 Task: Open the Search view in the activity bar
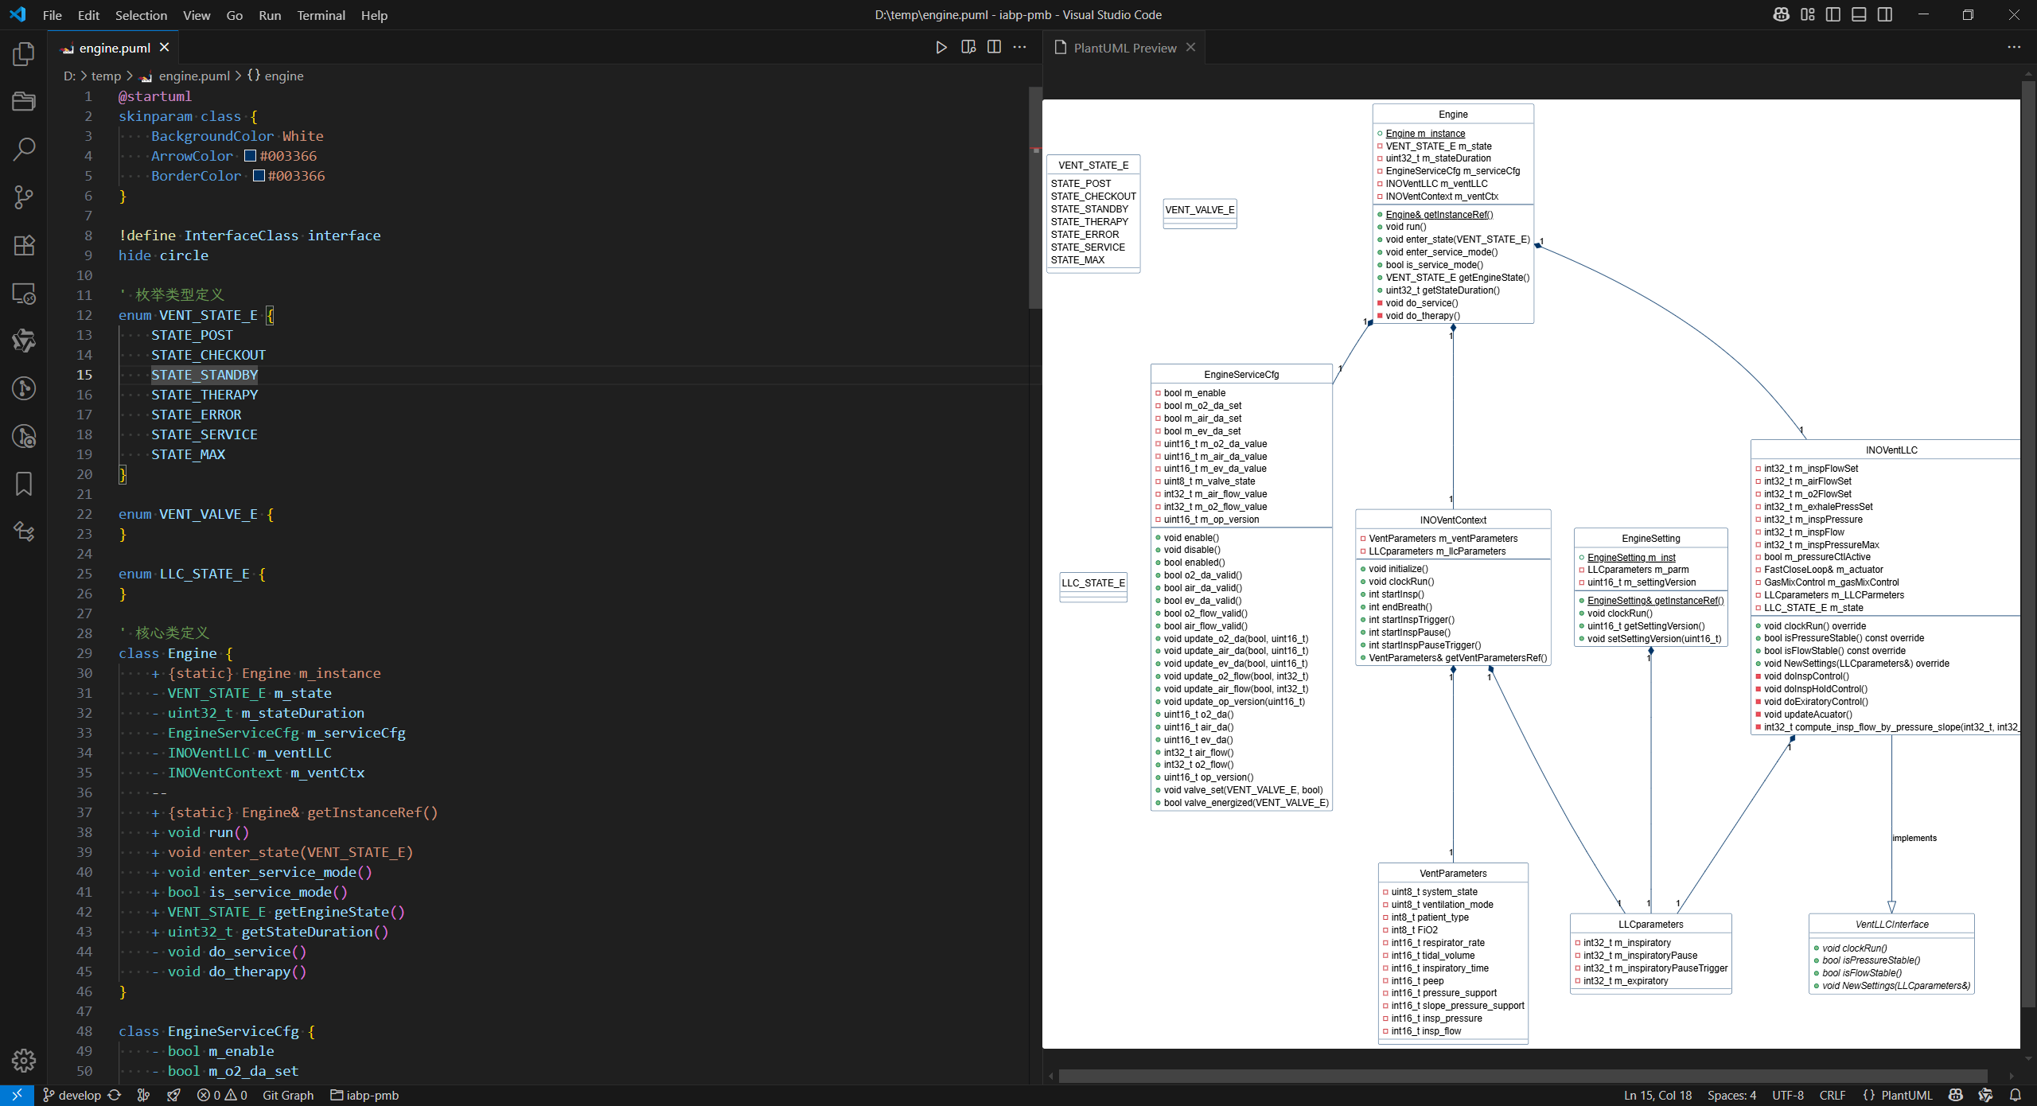(24, 149)
